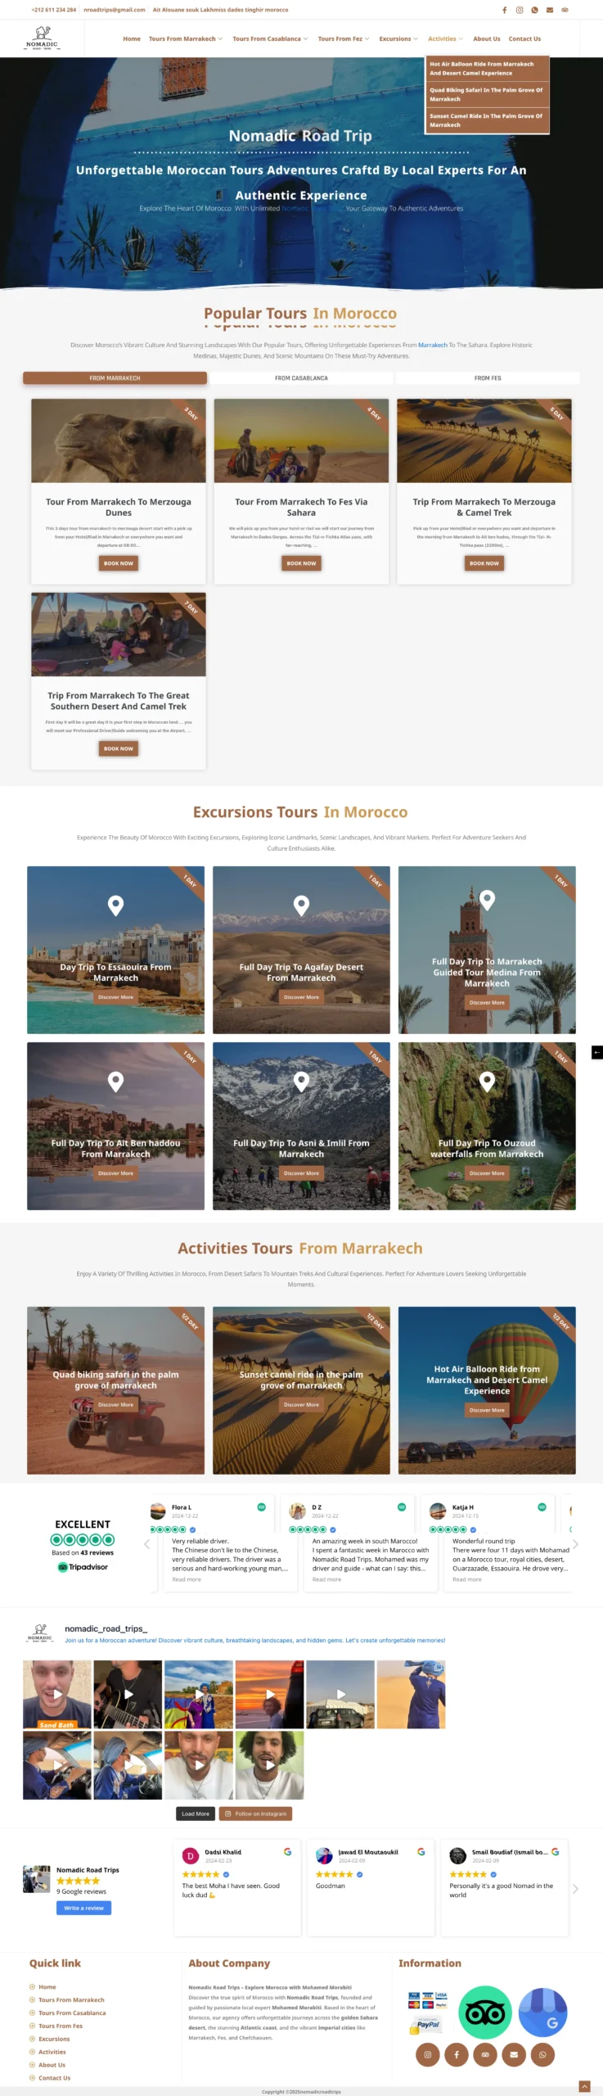This screenshot has width=603, height=2096.
Task: Open the WhatsApp icon in top bar
Action: click(534, 10)
